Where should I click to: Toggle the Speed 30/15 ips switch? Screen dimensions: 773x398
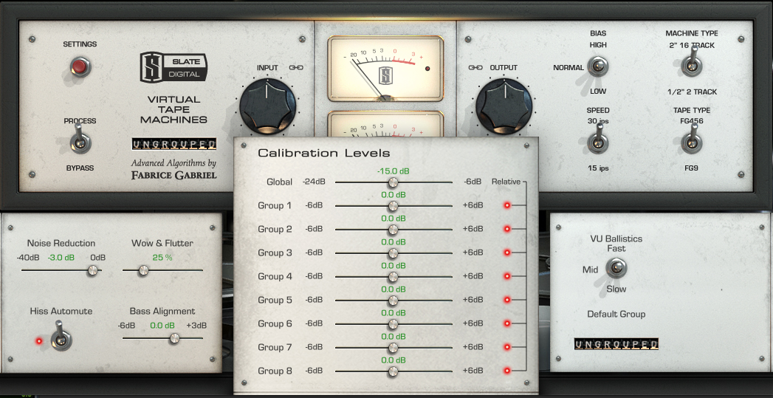point(597,140)
